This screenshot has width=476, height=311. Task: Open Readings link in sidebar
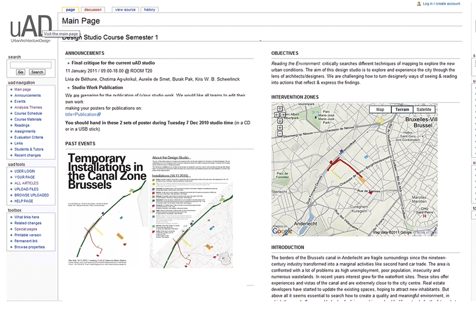pyautogui.click(x=22, y=125)
